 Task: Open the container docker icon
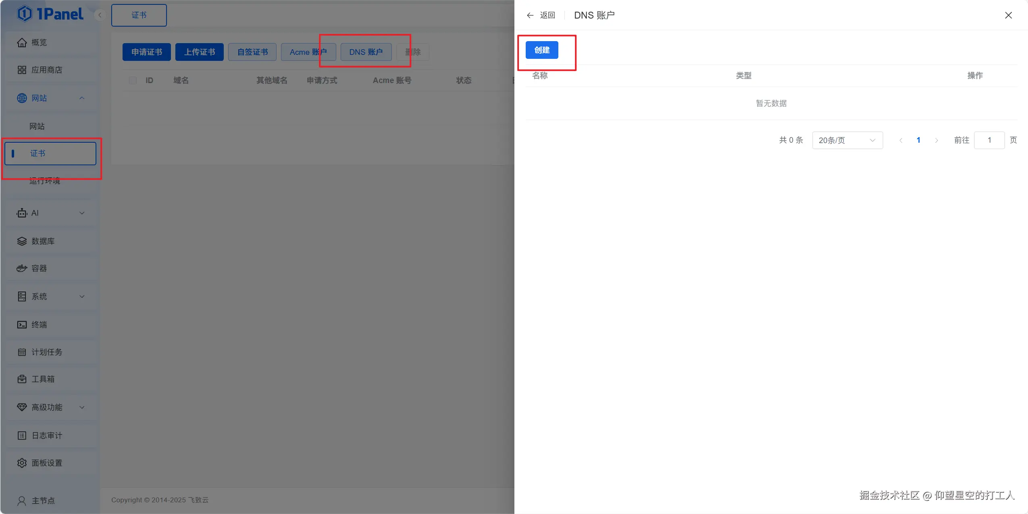(x=22, y=268)
